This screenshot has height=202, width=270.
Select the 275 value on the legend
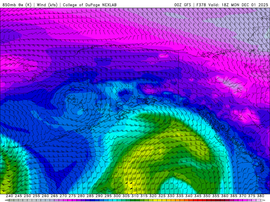(x=72, y=196)
